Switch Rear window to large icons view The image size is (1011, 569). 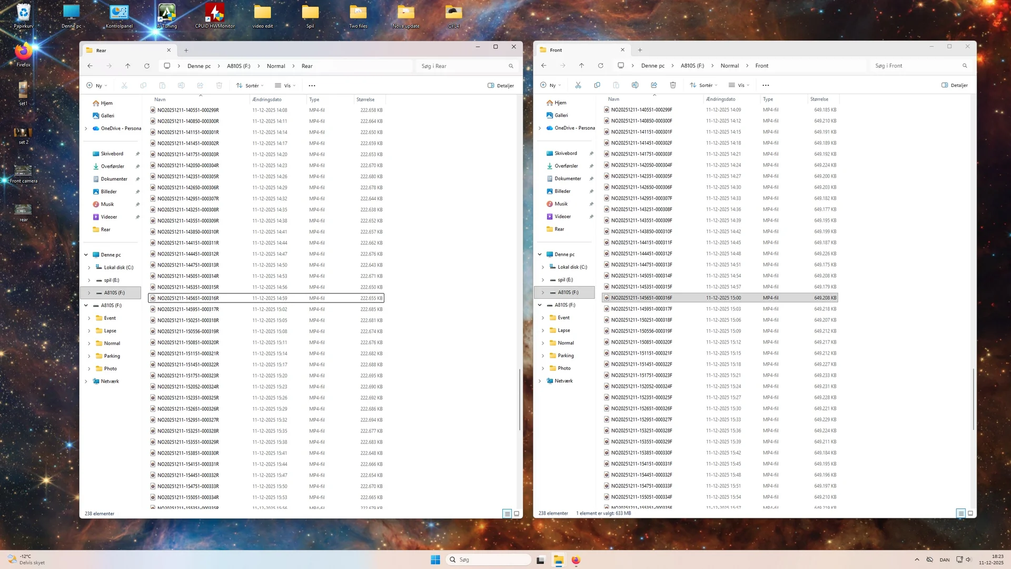517,514
